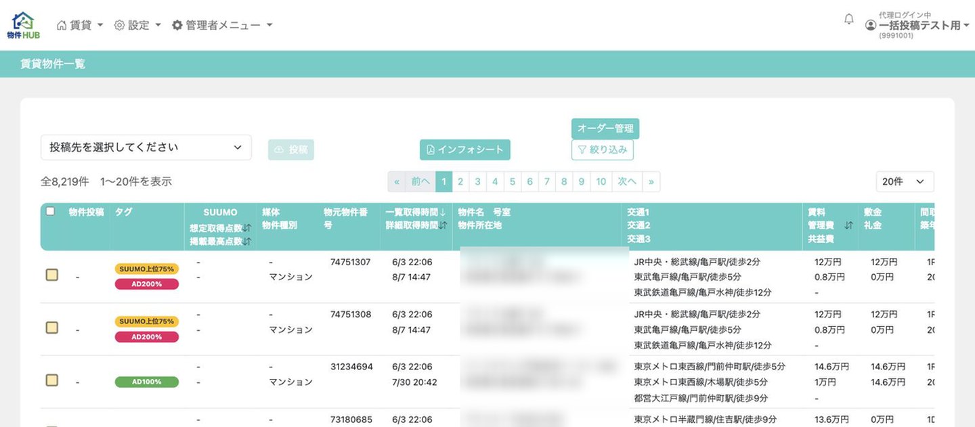Click the AD200% tag on row 74751308

coord(147,336)
